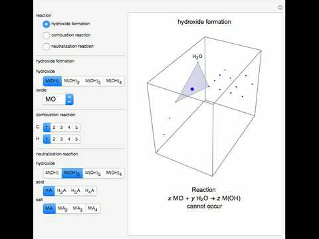Choose M(OH)2 under hydroxide formation
319x239 pixels.
point(72,81)
